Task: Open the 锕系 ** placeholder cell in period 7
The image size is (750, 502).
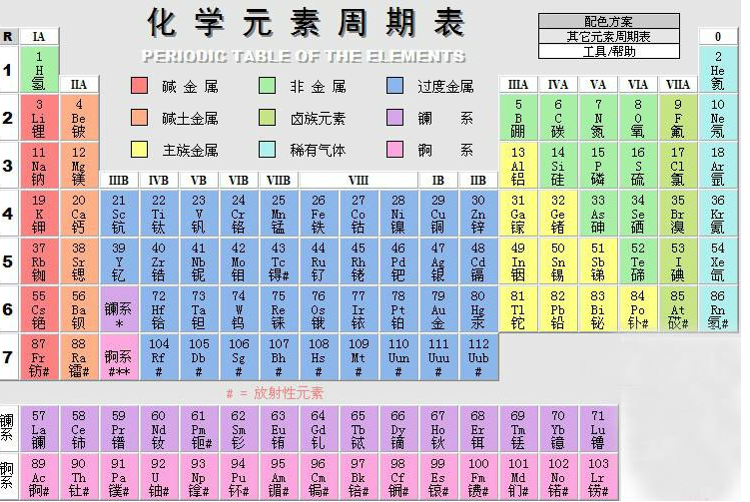Action: coord(119,356)
